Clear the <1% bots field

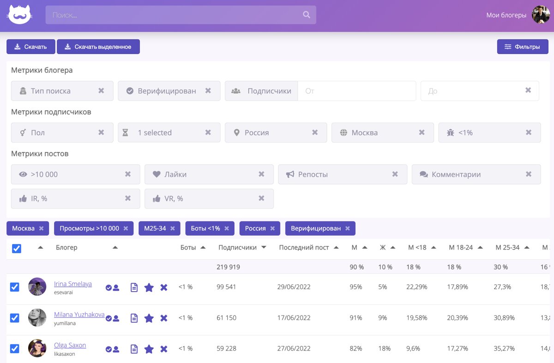coord(529,132)
